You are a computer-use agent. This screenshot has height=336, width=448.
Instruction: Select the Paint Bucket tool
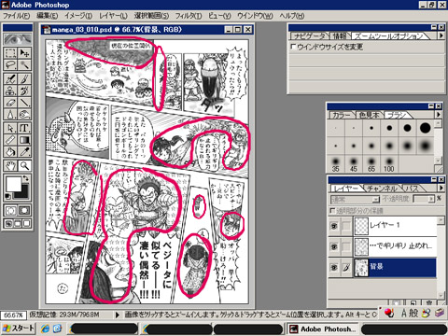tap(10, 151)
